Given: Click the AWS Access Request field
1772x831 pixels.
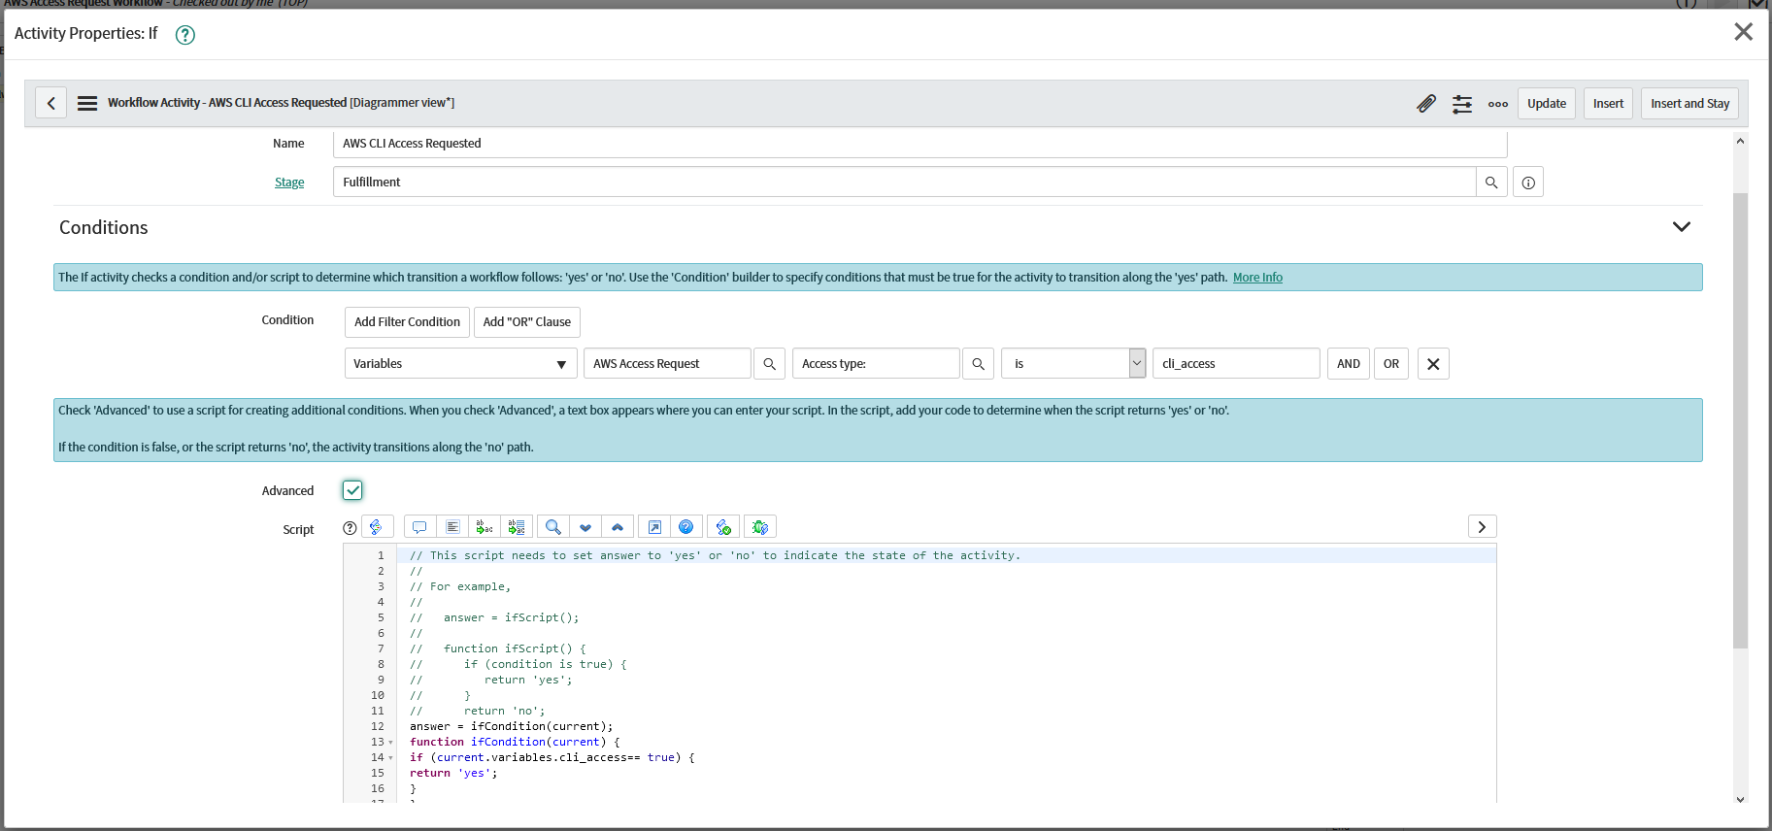Looking at the screenshot, I should click(668, 364).
